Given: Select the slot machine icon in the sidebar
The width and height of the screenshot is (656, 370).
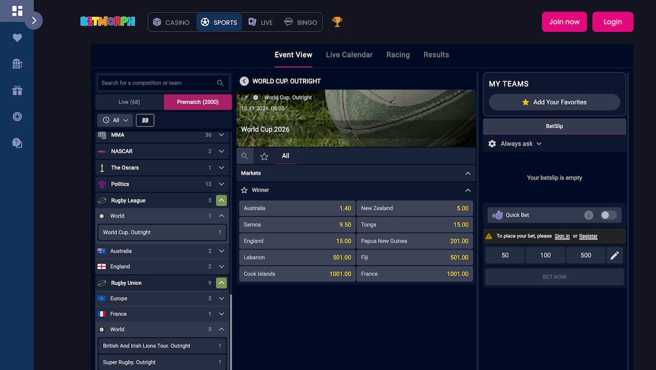Looking at the screenshot, I should point(17,63).
